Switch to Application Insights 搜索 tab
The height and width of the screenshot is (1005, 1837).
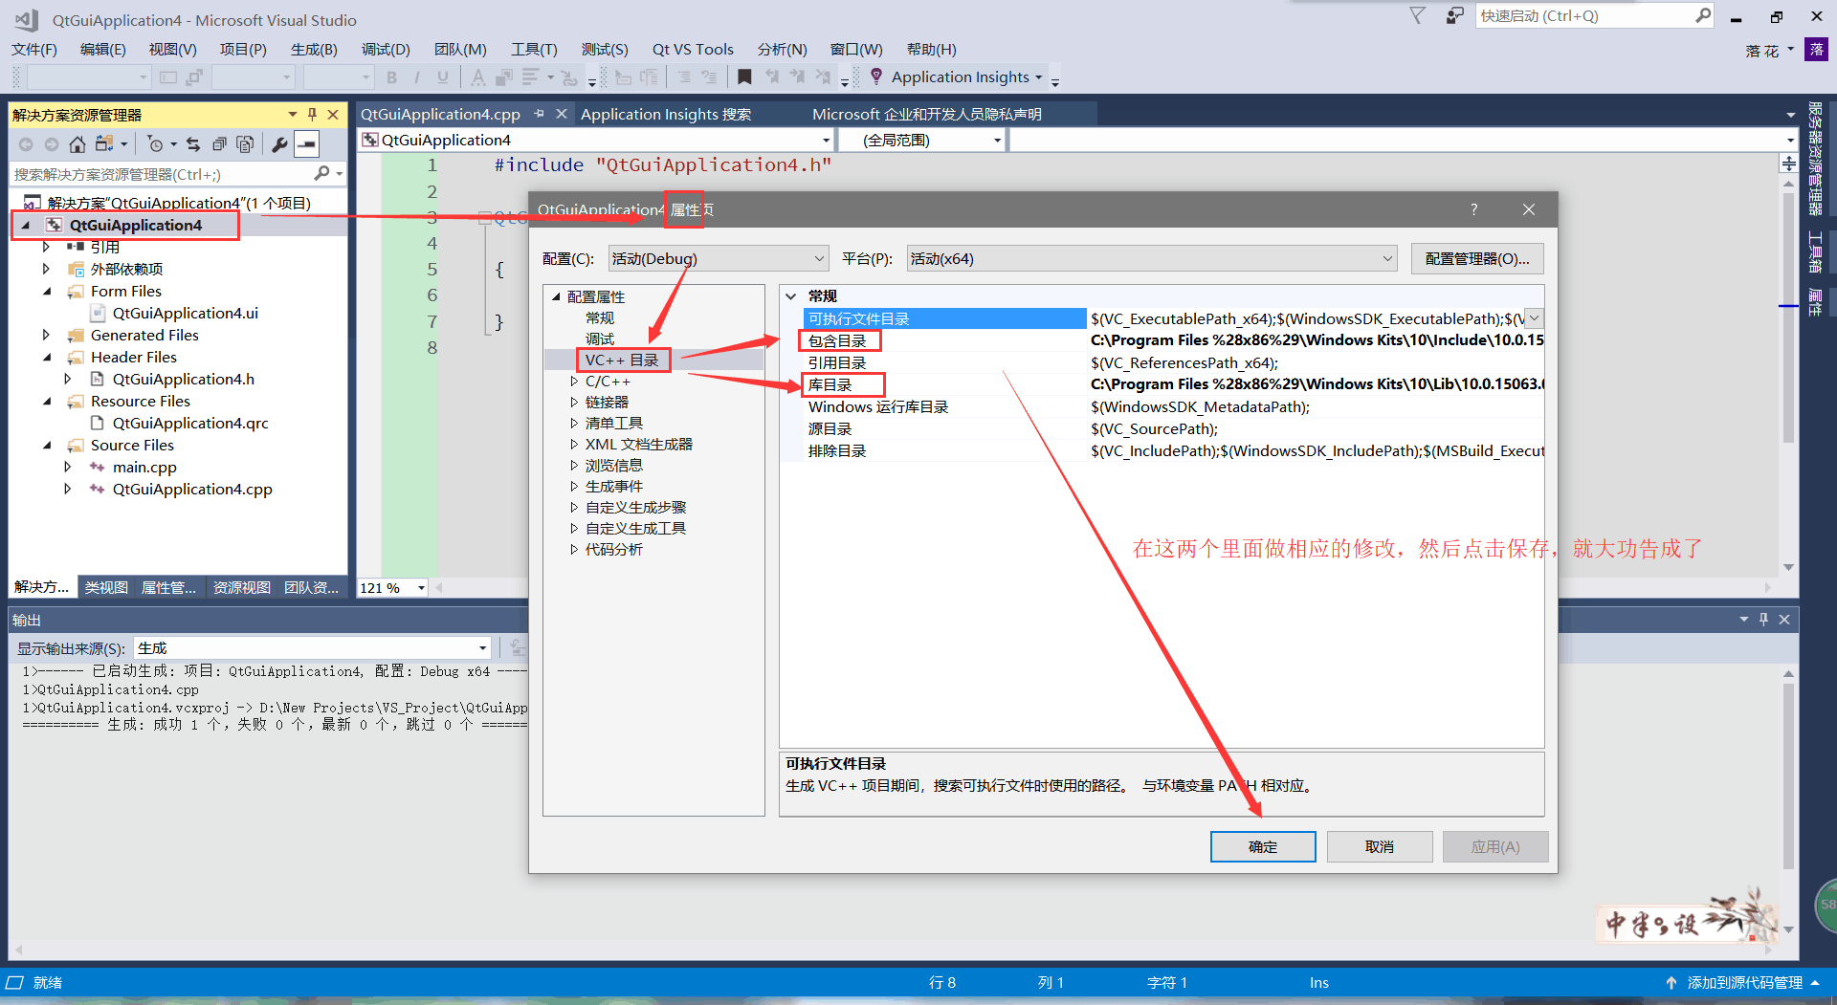(x=666, y=114)
